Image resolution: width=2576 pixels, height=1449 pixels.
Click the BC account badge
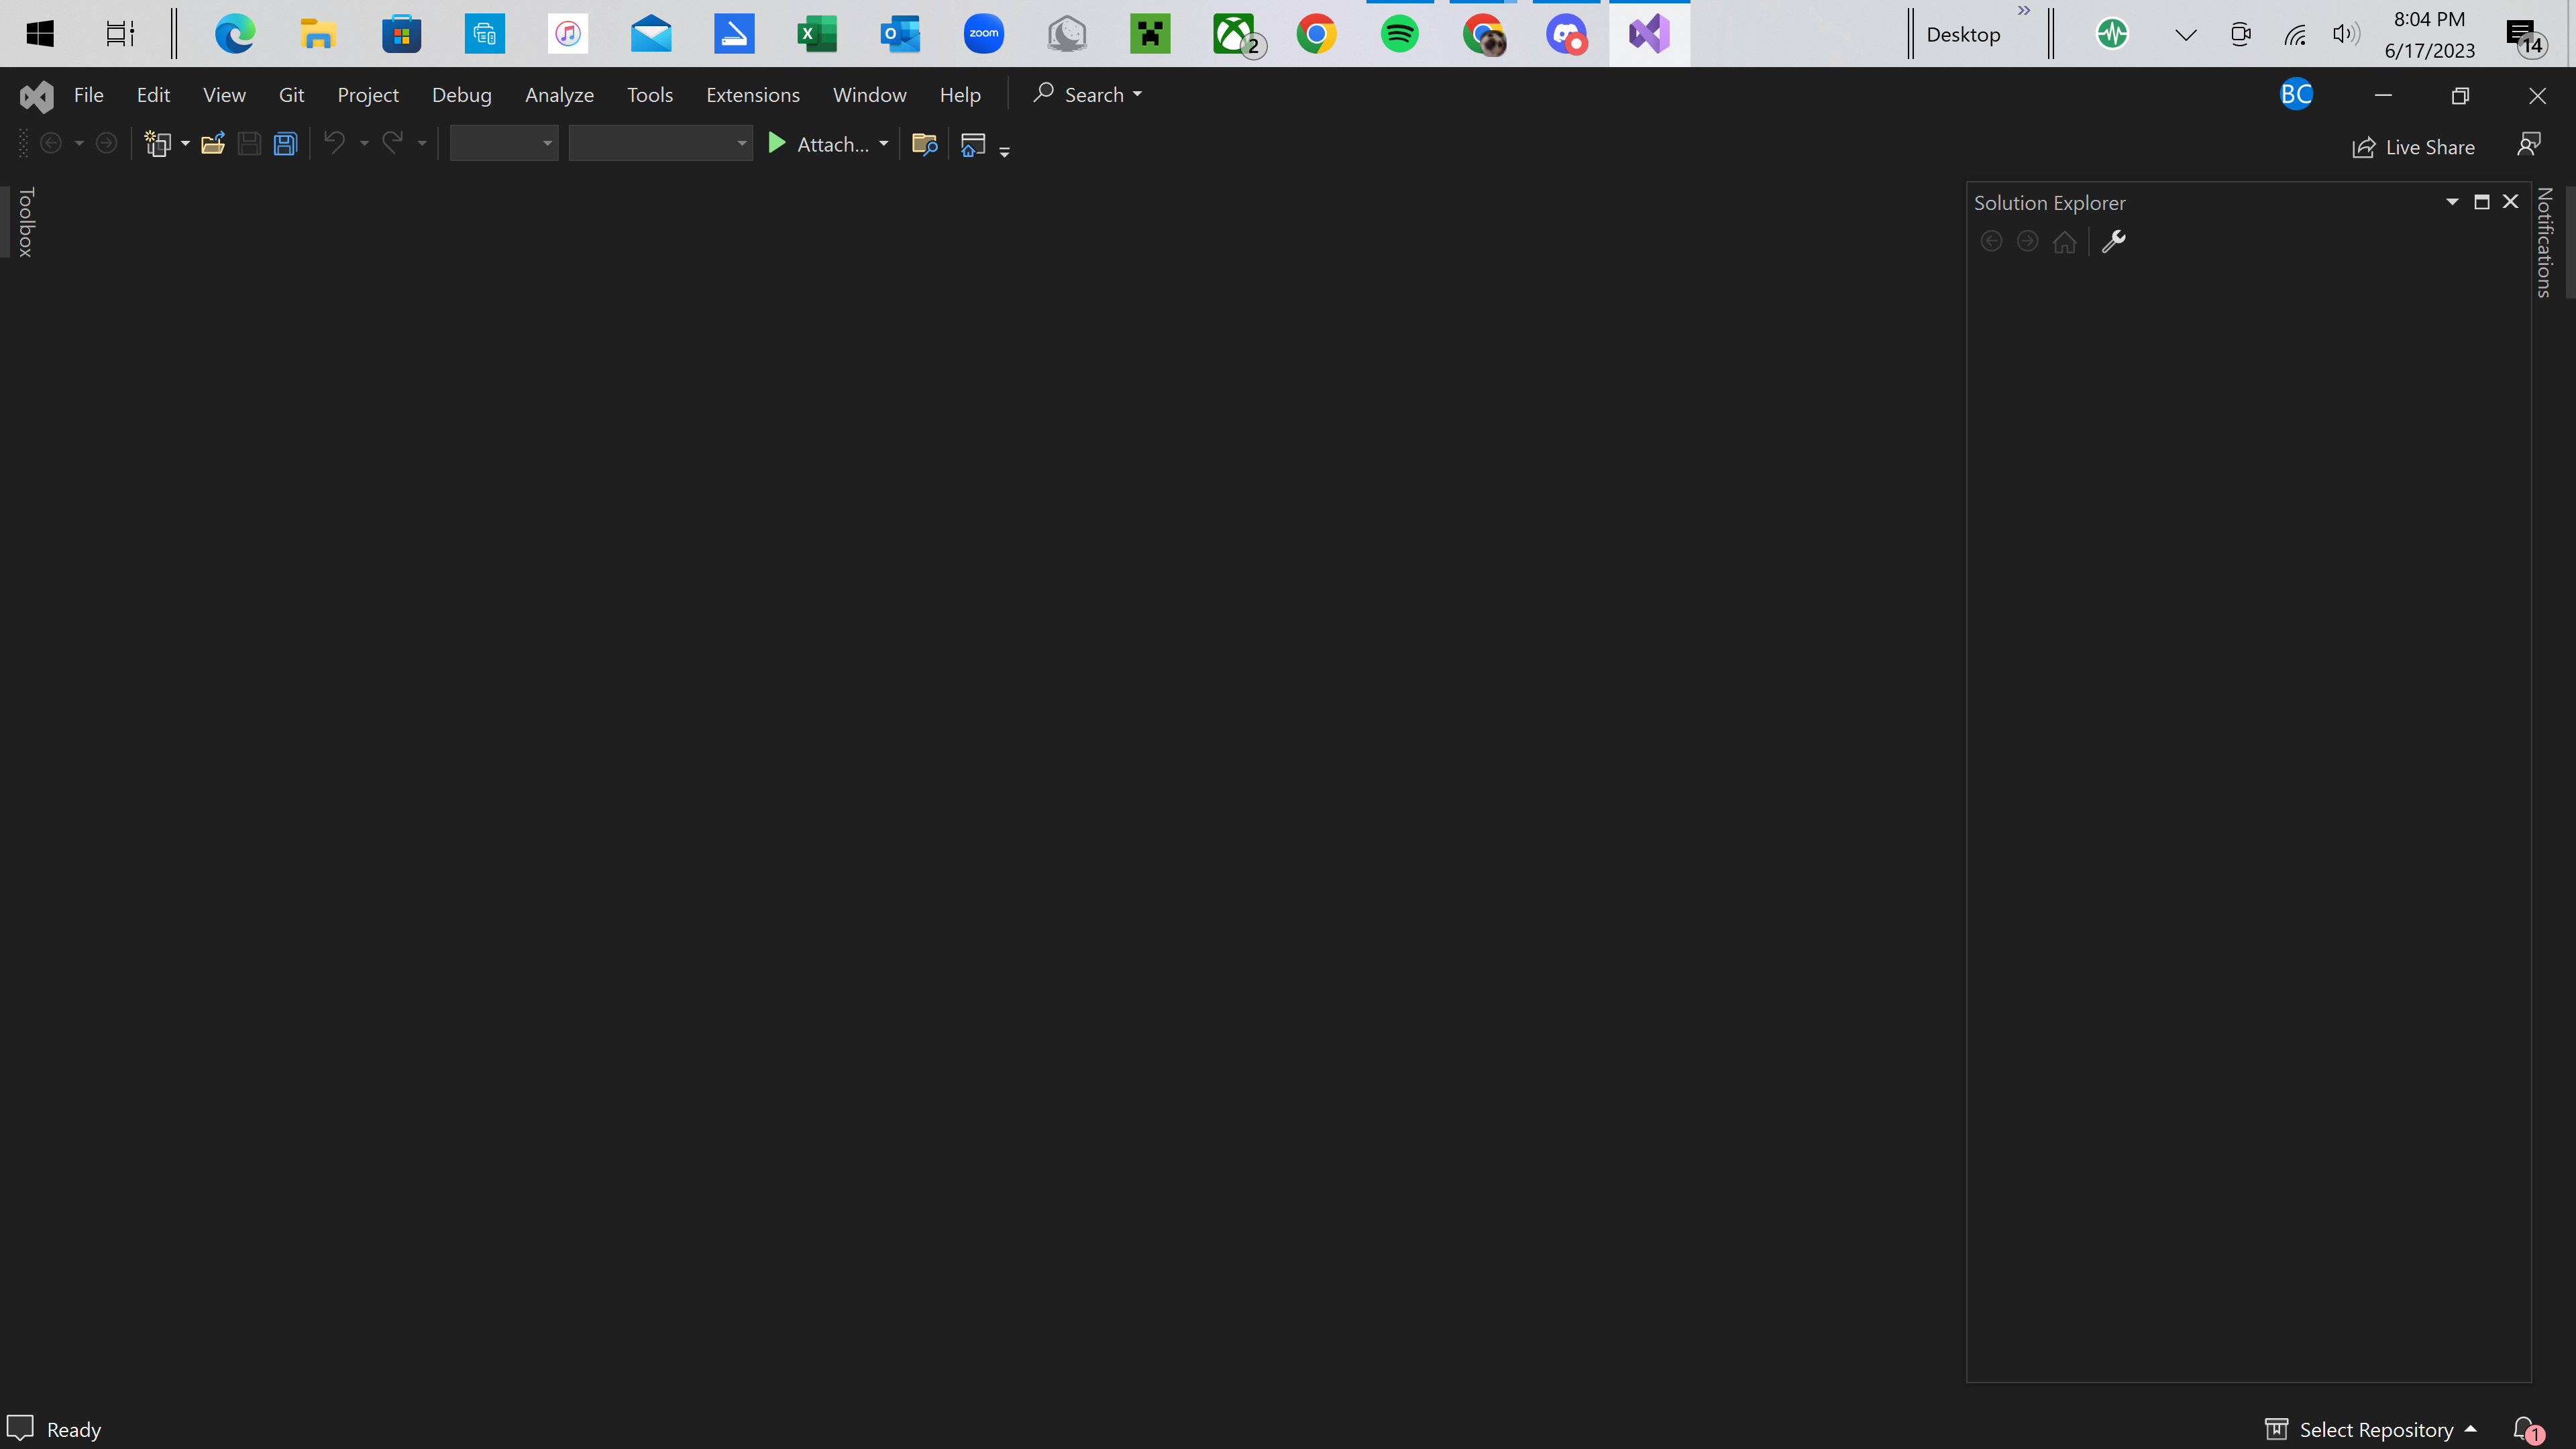2295,94
